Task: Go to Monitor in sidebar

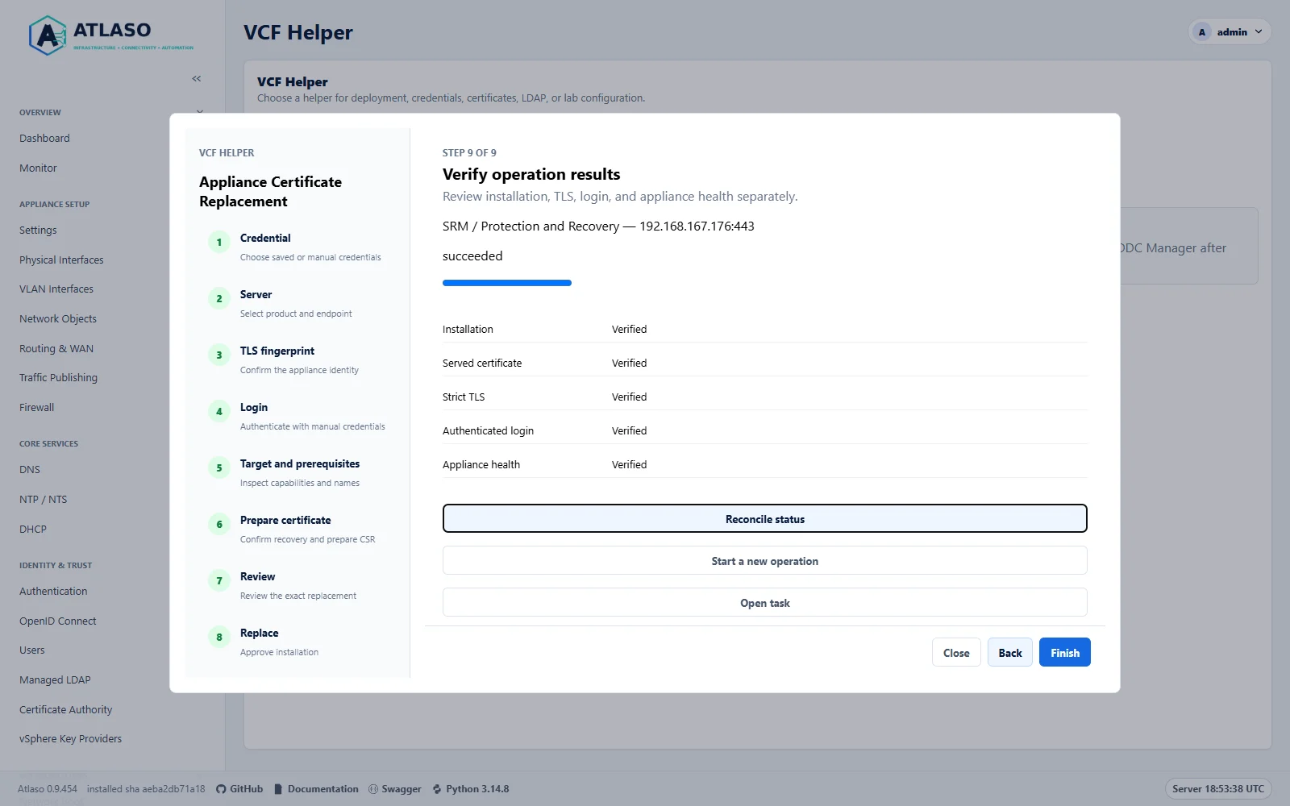Action: click(38, 168)
